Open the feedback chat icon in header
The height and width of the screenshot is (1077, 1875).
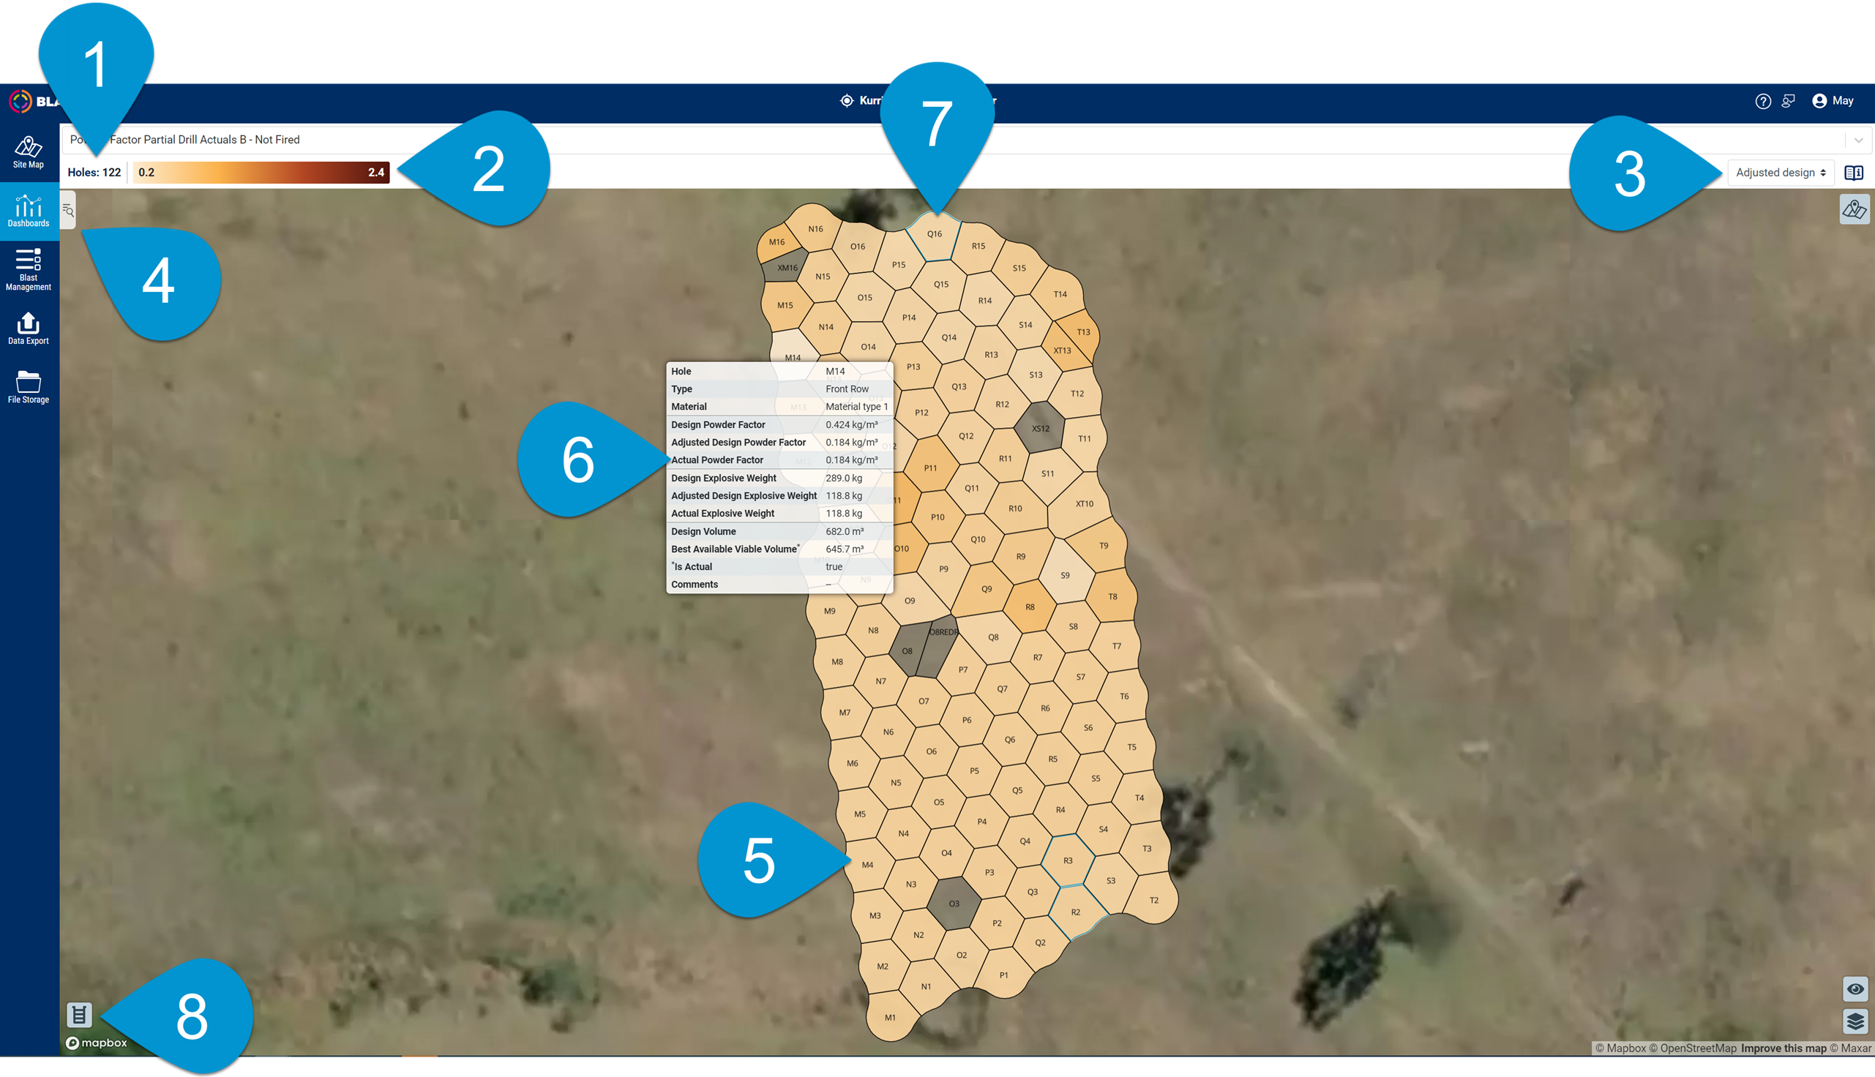(1789, 102)
